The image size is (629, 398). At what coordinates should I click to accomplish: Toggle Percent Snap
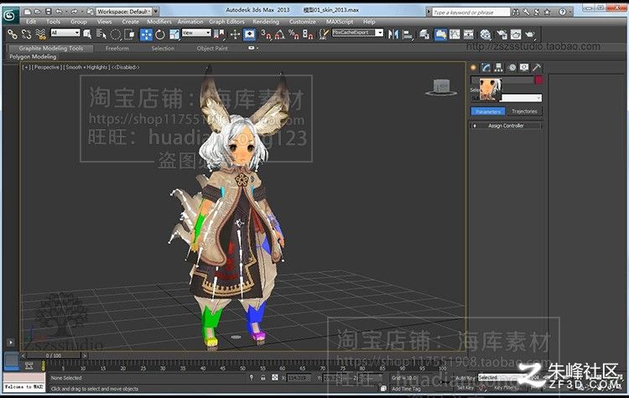294,34
